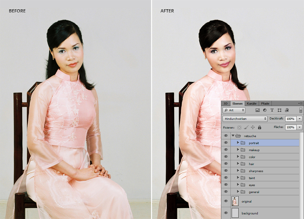Switch to the Kanäle tab

click(252, 104)
